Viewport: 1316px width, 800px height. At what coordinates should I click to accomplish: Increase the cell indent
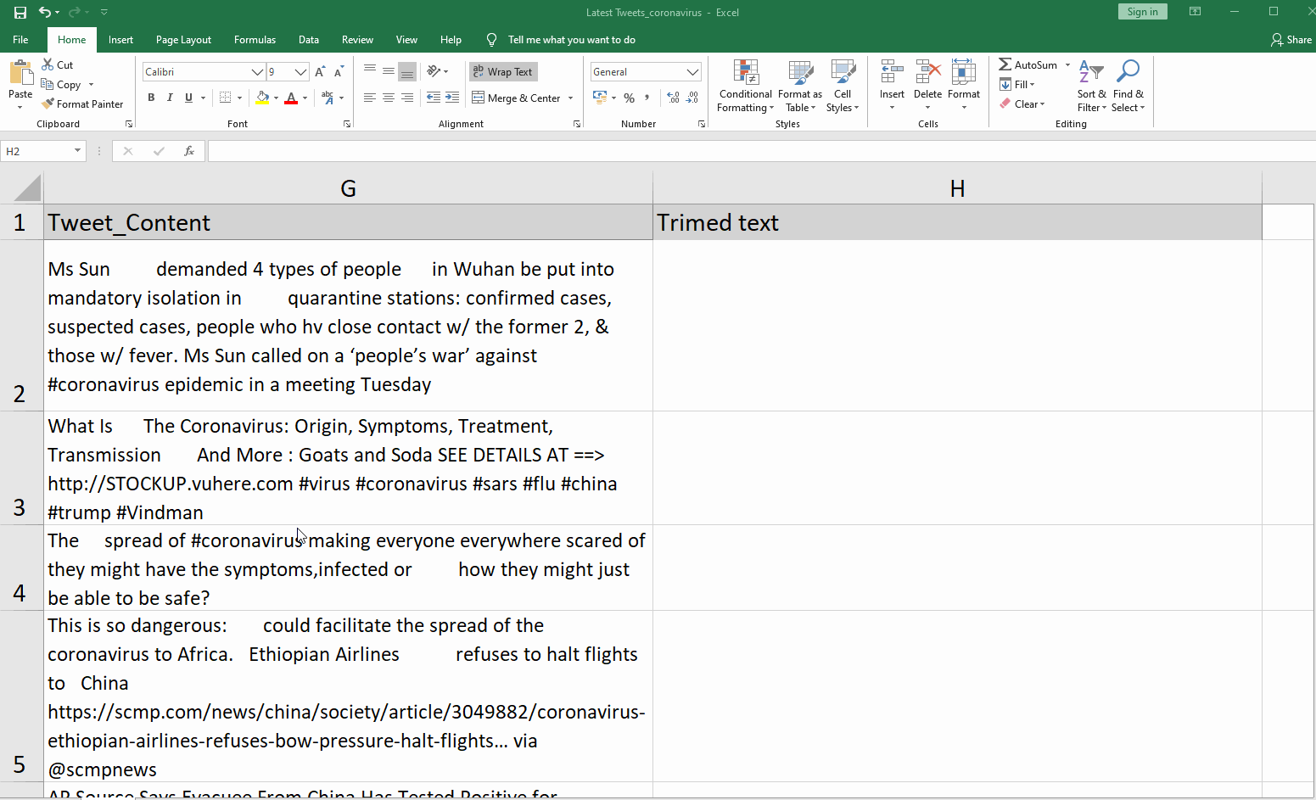coord(452,98)
